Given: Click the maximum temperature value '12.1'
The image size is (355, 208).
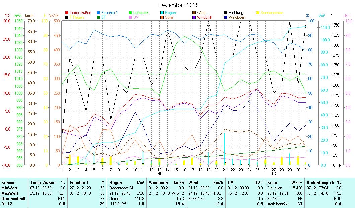Looking at the screenshot, I should pyautogui.click(x=62, y=193).
